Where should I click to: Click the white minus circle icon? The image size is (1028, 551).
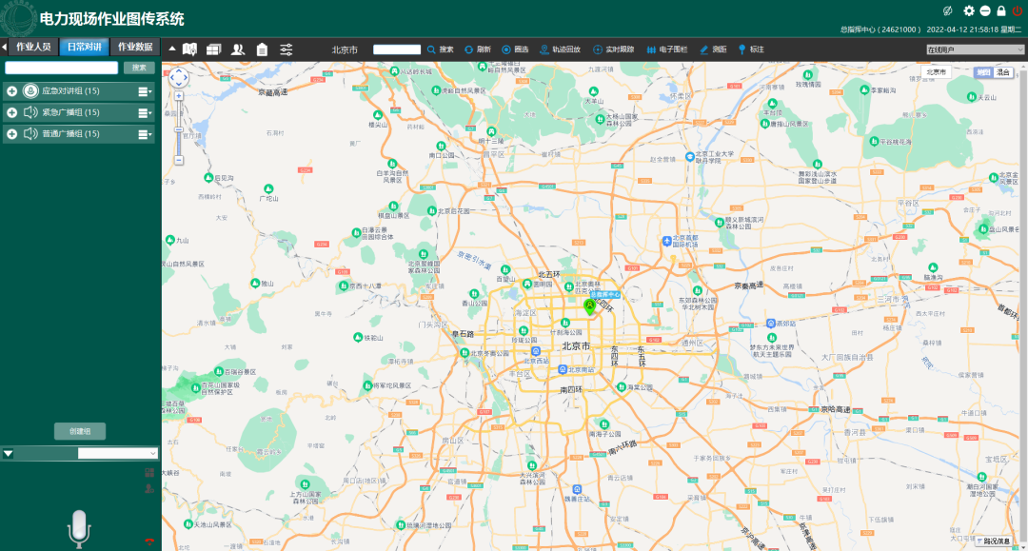(x=985, y=10)
